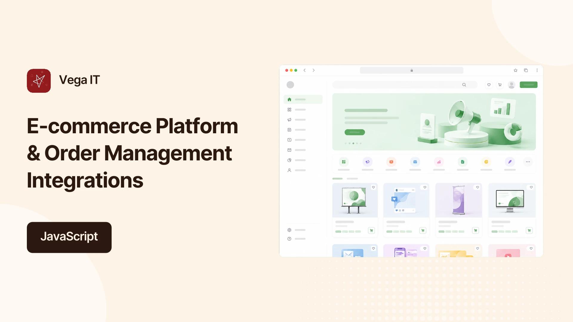Click the browser address bar with lock
Screen dimensions: 573x322
tap(412, 70)
